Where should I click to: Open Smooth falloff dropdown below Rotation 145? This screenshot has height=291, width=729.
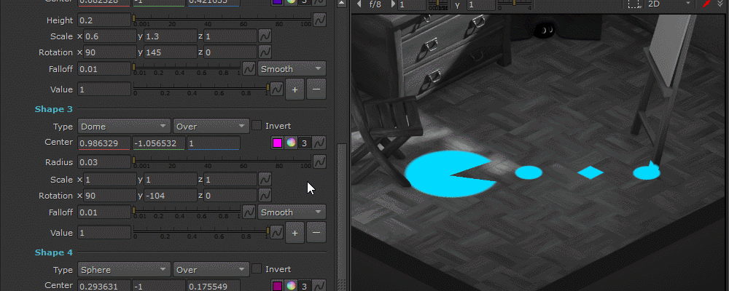(x=292, y=68)
